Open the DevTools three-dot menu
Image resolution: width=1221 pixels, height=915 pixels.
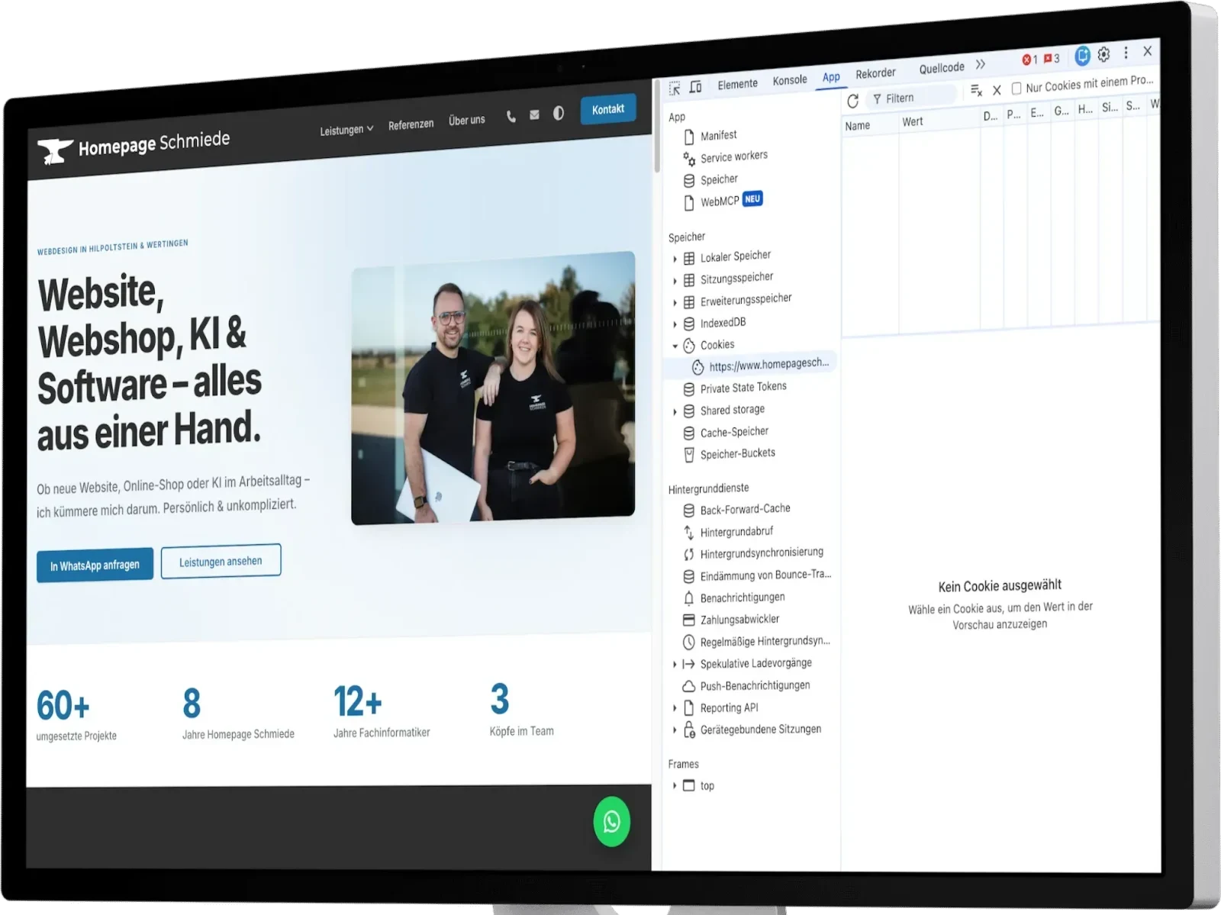point(1126,53)
